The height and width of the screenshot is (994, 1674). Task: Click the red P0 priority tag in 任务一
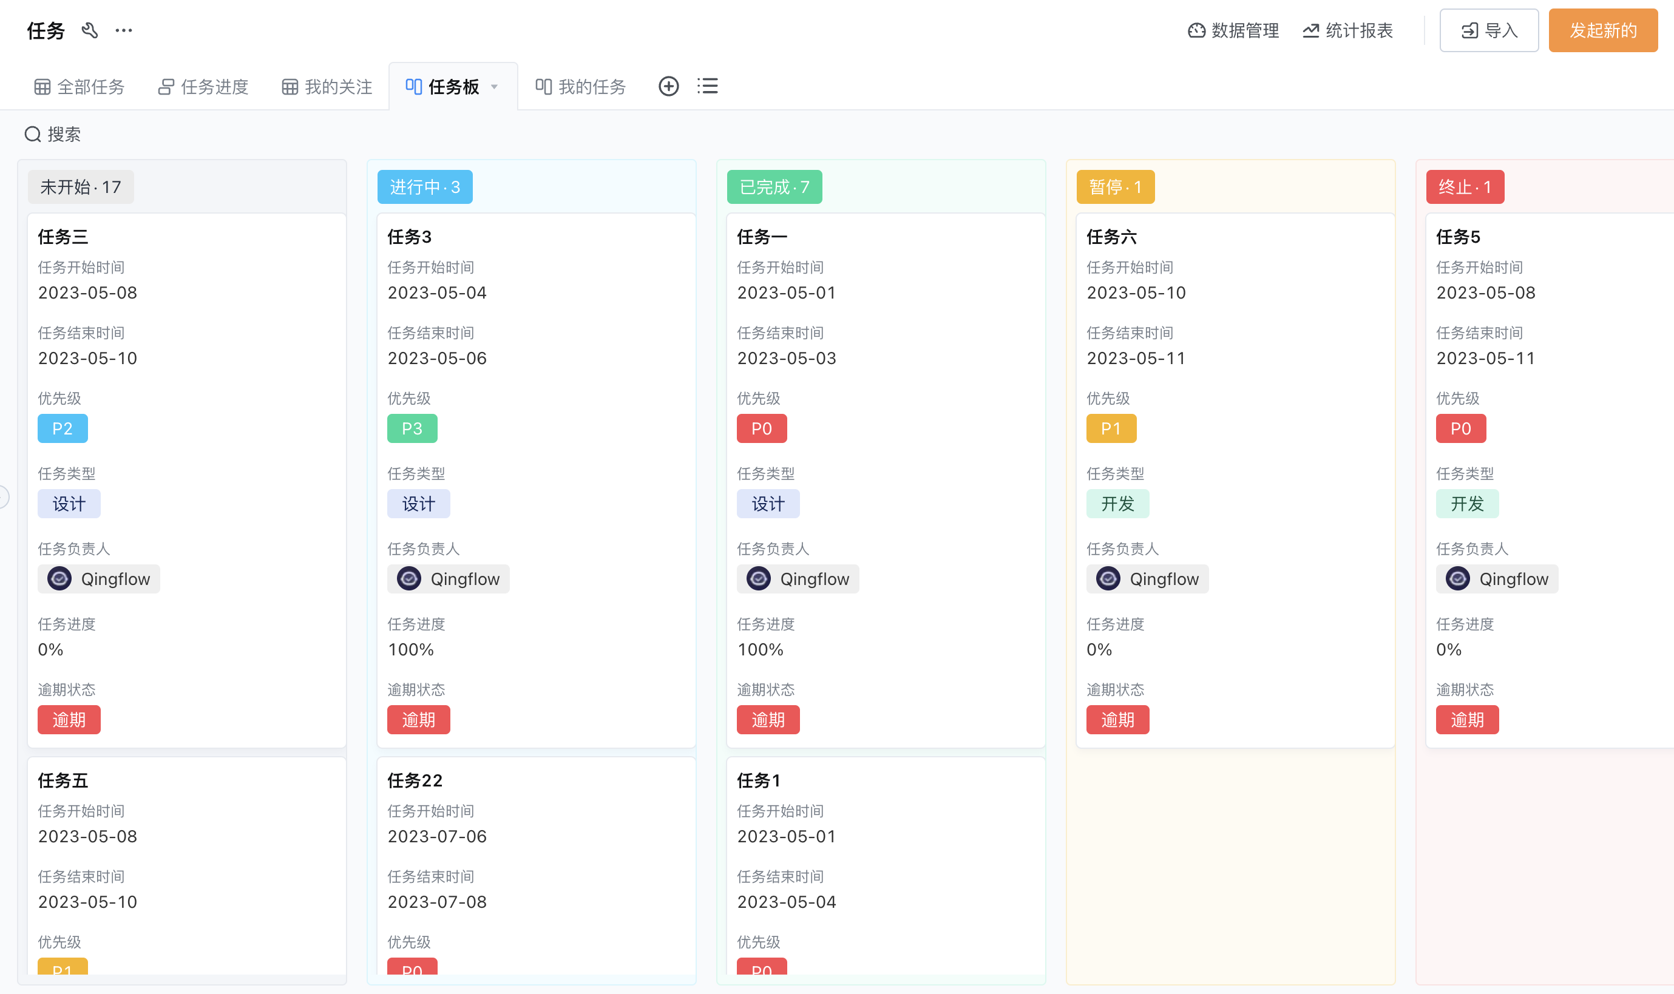(762, 428)
